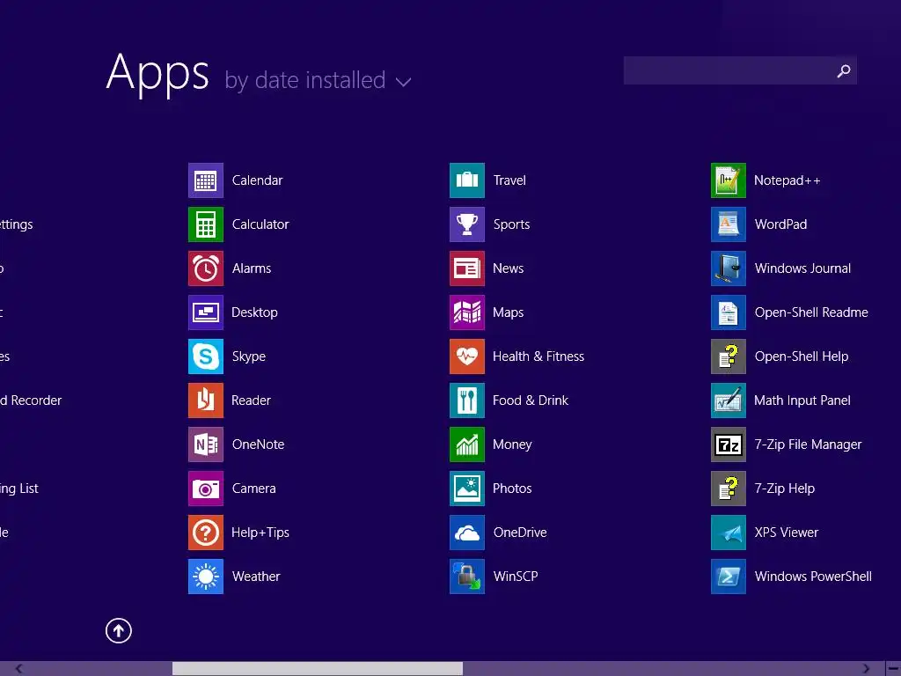Open the Notepad++ icon
This screenshot has width=901, height=676.
point(729,180)
